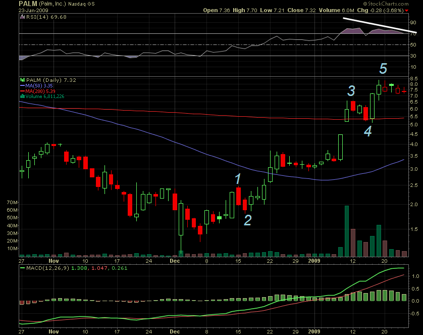Click the MACD(12,26,9) label
Viewport: 423px width, 335px height.
point(48,268)
